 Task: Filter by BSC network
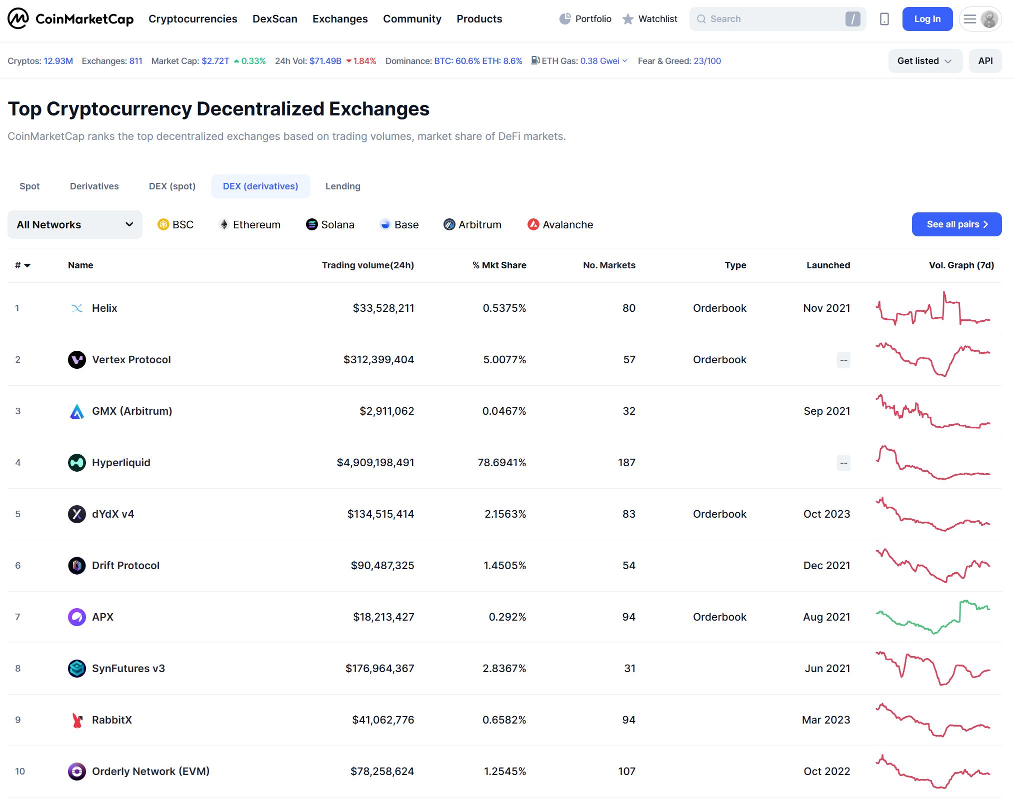175,225
